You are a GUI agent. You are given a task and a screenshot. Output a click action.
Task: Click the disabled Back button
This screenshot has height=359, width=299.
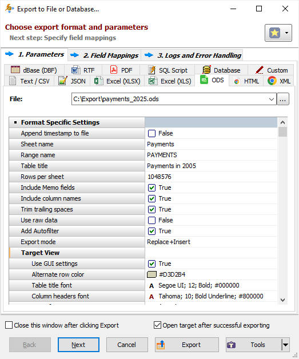pos(30,345)
